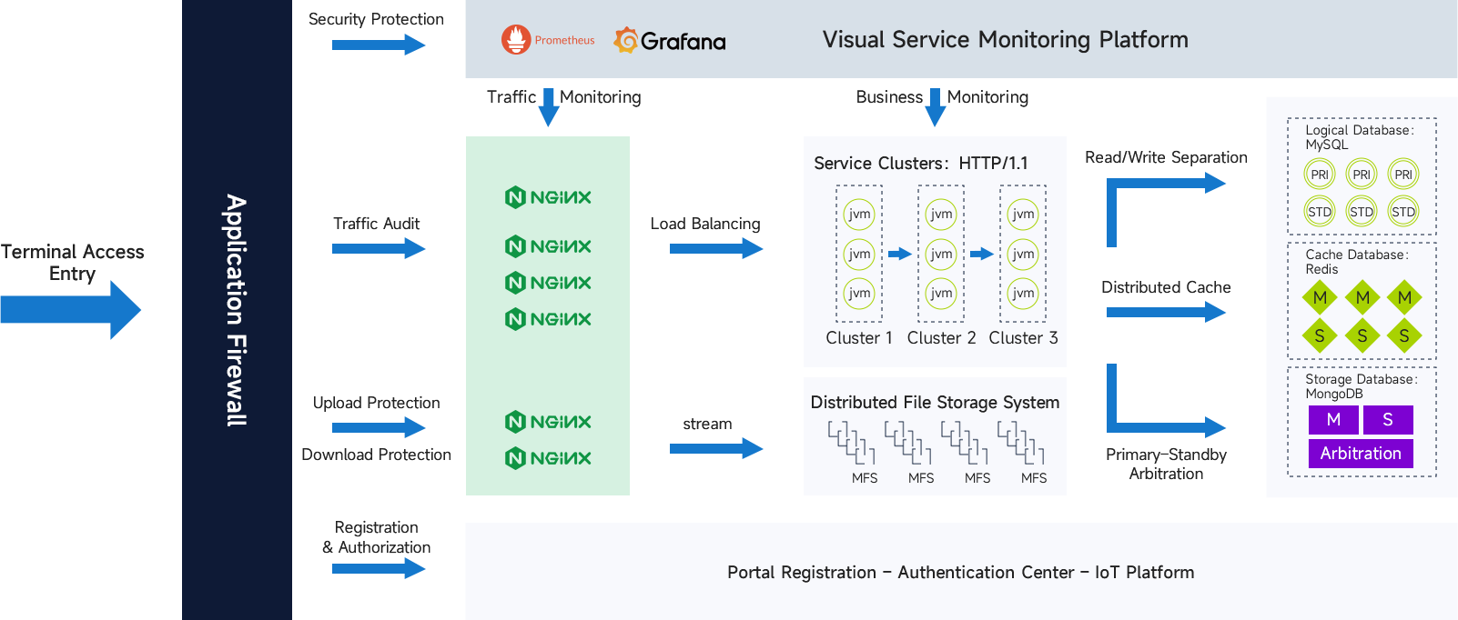Click the middle green S diamond under Redis
This screenshot has width=1458, height=620.
click(x=1362, y=335)
